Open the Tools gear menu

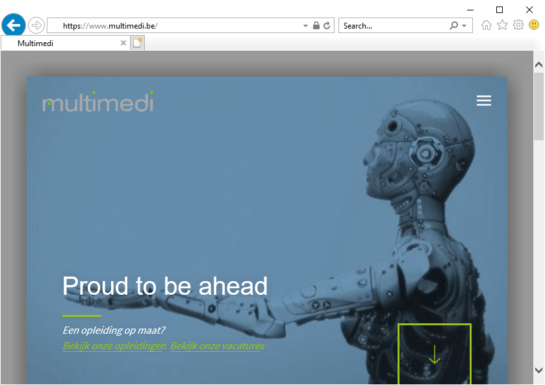click(518, 25)
